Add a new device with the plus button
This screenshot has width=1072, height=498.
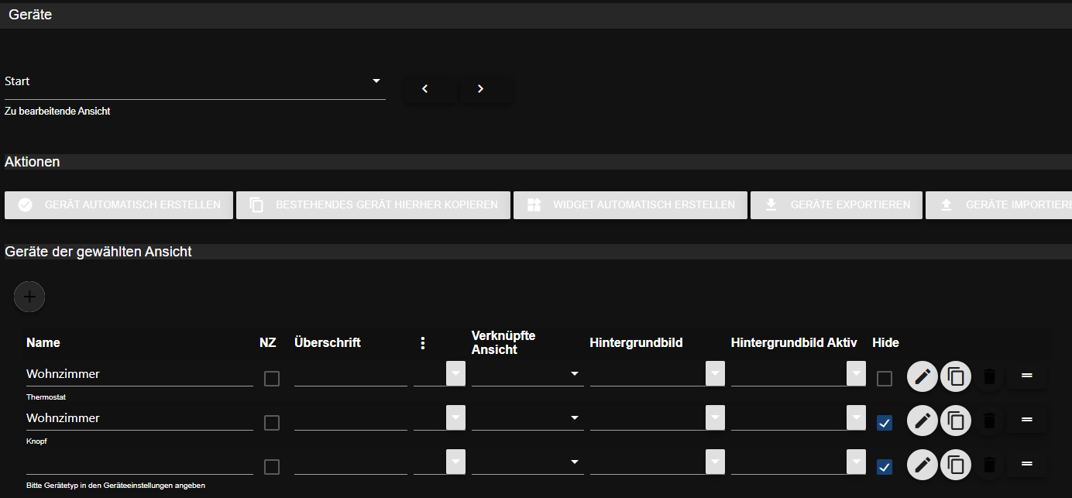click(29, 297)
